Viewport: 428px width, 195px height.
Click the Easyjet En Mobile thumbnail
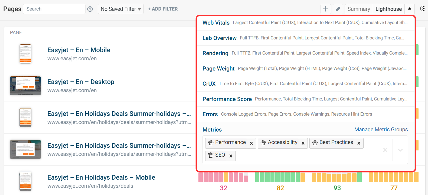tap(25, 54)
